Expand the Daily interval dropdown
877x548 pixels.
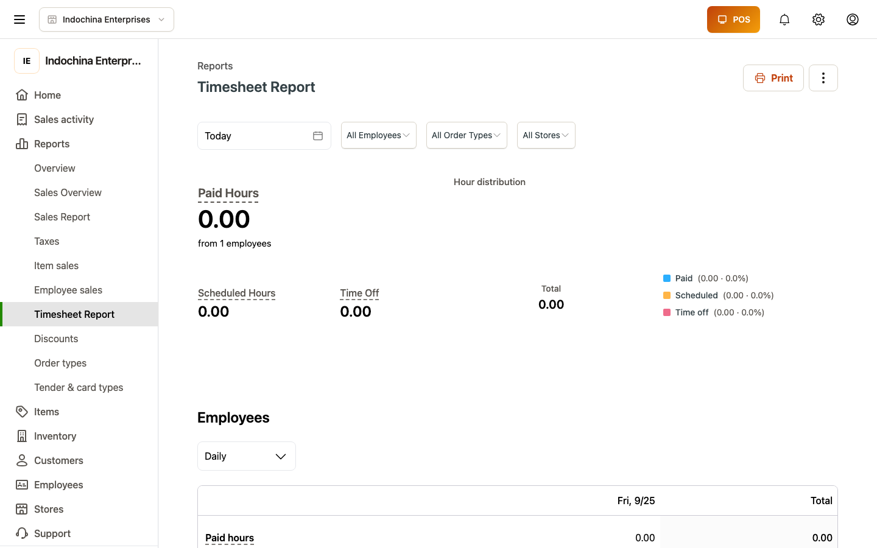[x=247, y=456]
